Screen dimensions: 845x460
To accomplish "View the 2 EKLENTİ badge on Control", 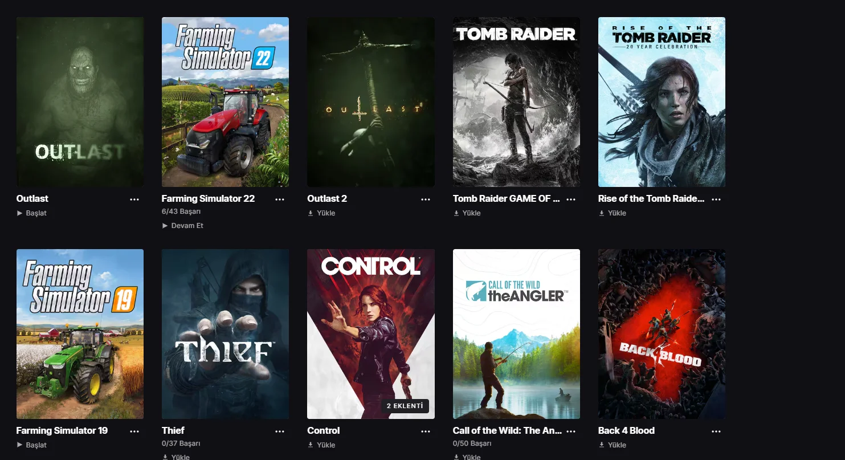I will 405,406.
